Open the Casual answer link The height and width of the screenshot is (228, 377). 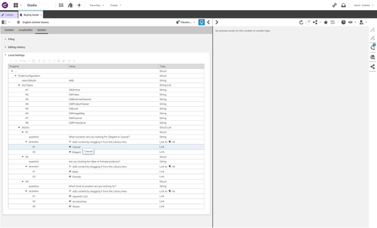pos(76,147)
